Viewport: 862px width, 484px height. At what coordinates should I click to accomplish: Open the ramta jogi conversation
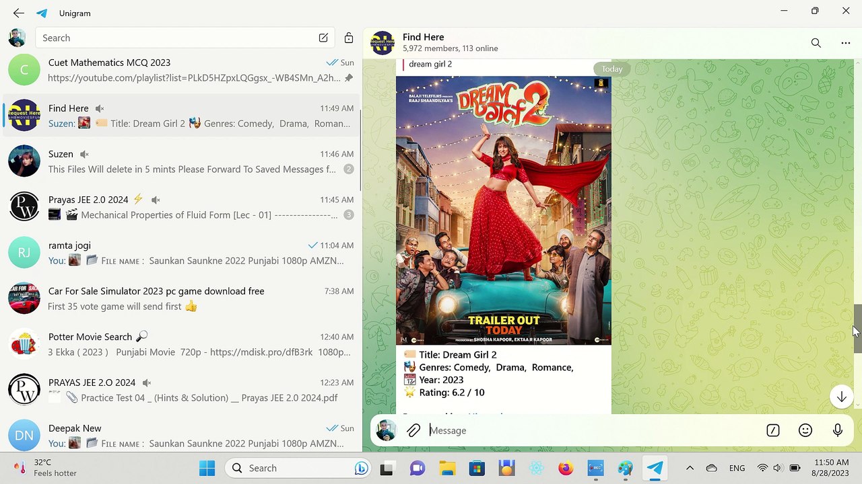click(x=180, y=253)
